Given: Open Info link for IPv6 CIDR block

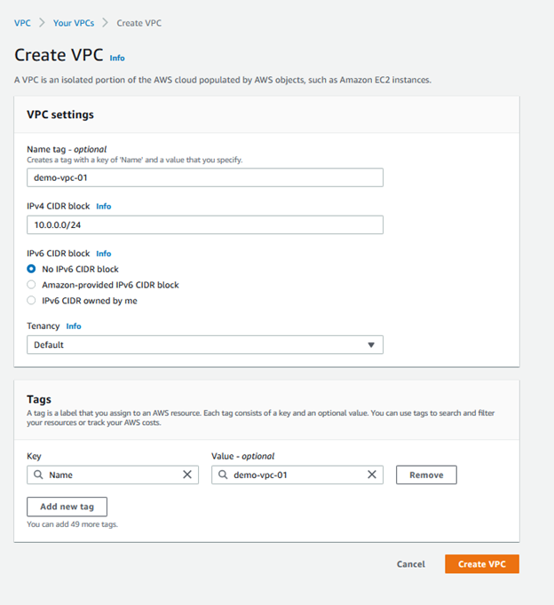Looking at the screenshot, I should 104,254.
